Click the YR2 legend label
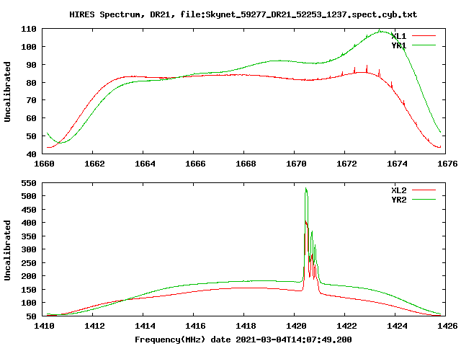This screenshot has width=461, height=346. click(398, 200)
